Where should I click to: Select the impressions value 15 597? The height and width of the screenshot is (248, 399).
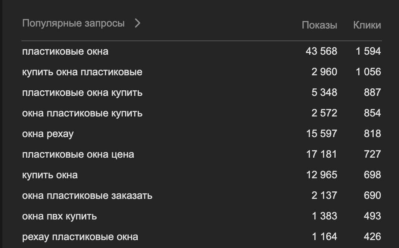[x=321, y=134]
